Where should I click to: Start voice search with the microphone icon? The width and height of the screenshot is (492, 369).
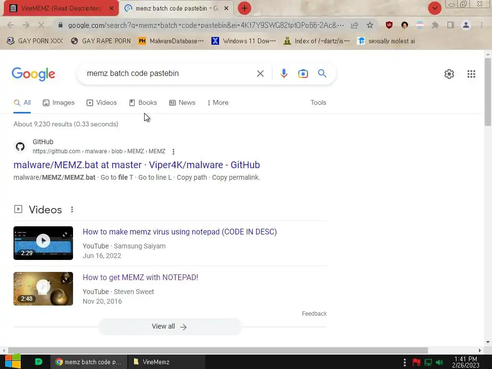click(283, 74)
